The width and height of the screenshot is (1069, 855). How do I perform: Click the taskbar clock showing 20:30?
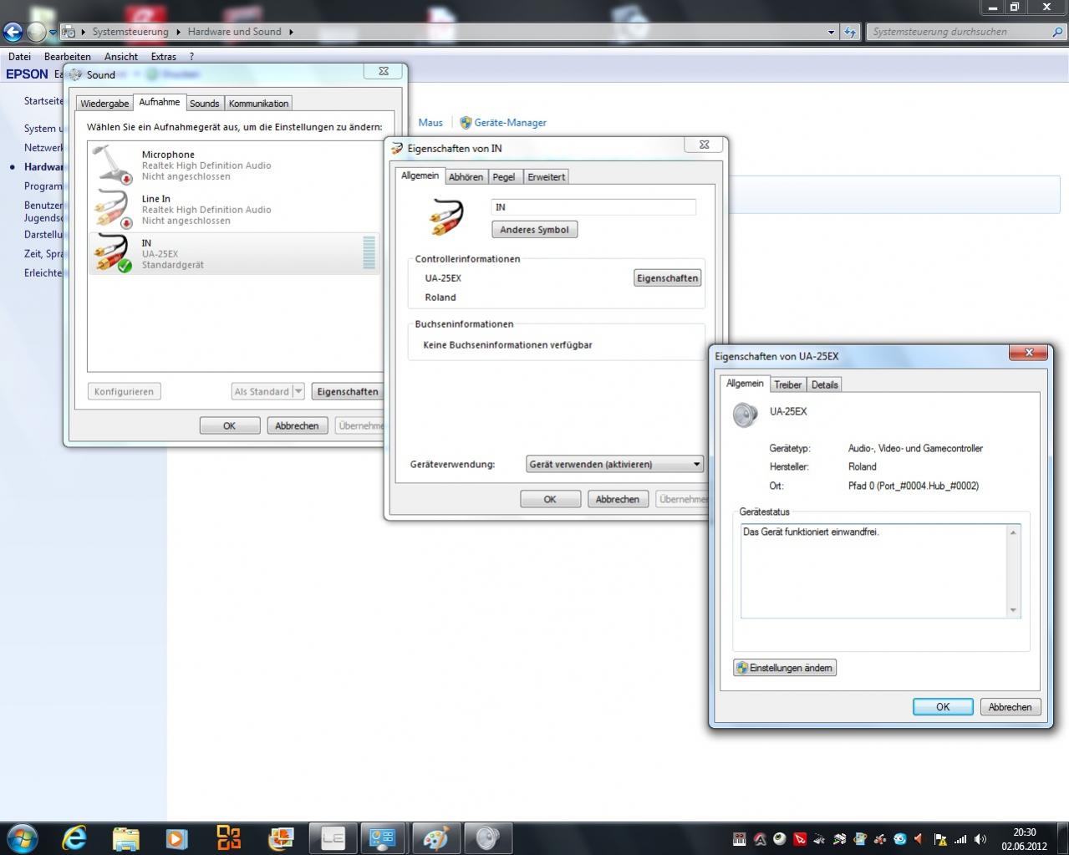[x=1024, y=838]
